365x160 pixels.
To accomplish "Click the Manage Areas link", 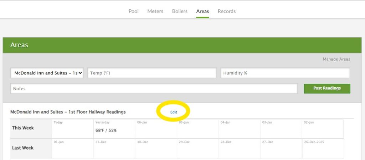I will click(x=336, y=59).
